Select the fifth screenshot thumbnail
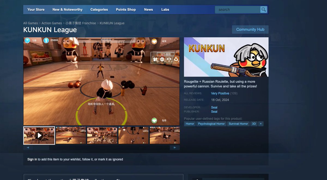Screen dimensions: 327x180 click(x=165, y=135)
